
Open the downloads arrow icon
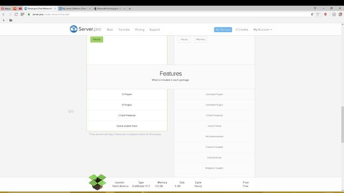[x=334, y=14]
